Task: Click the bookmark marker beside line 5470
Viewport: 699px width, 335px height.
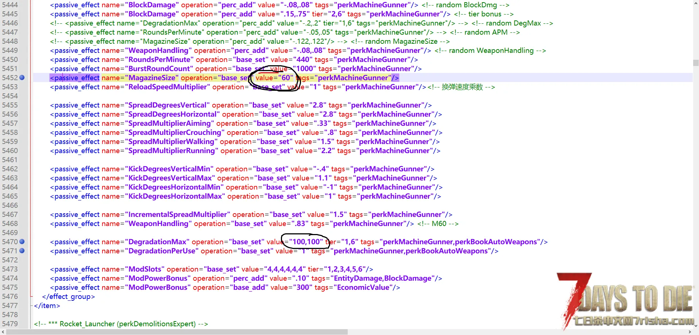Action: pos(22,242)
